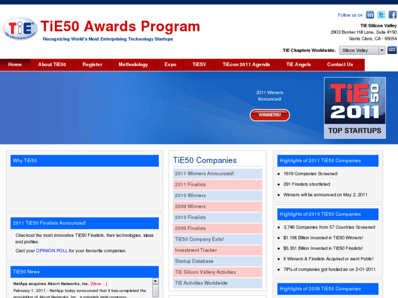Open the 2011 Finalists link

tap(217, 185)
